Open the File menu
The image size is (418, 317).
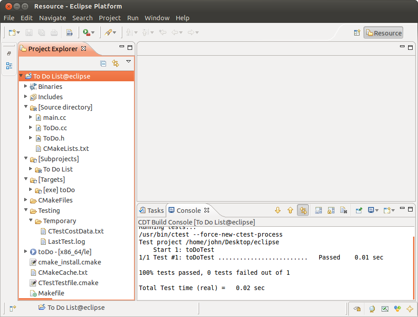(x=9, y=18)
